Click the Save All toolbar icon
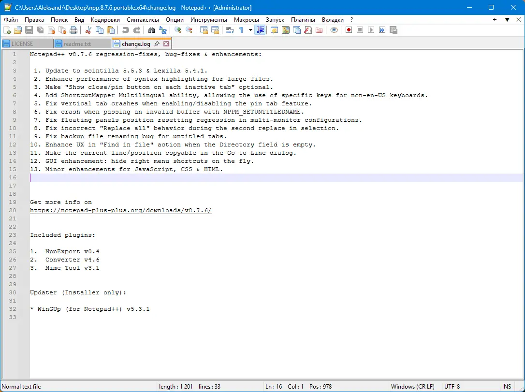 (x=40, y=30)
